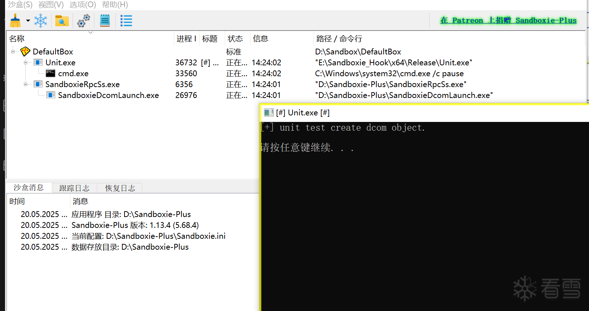The height and width of the screenshot is (311, 589).
Task: Click the 时间 column header in messages
Action: [38, 201]
